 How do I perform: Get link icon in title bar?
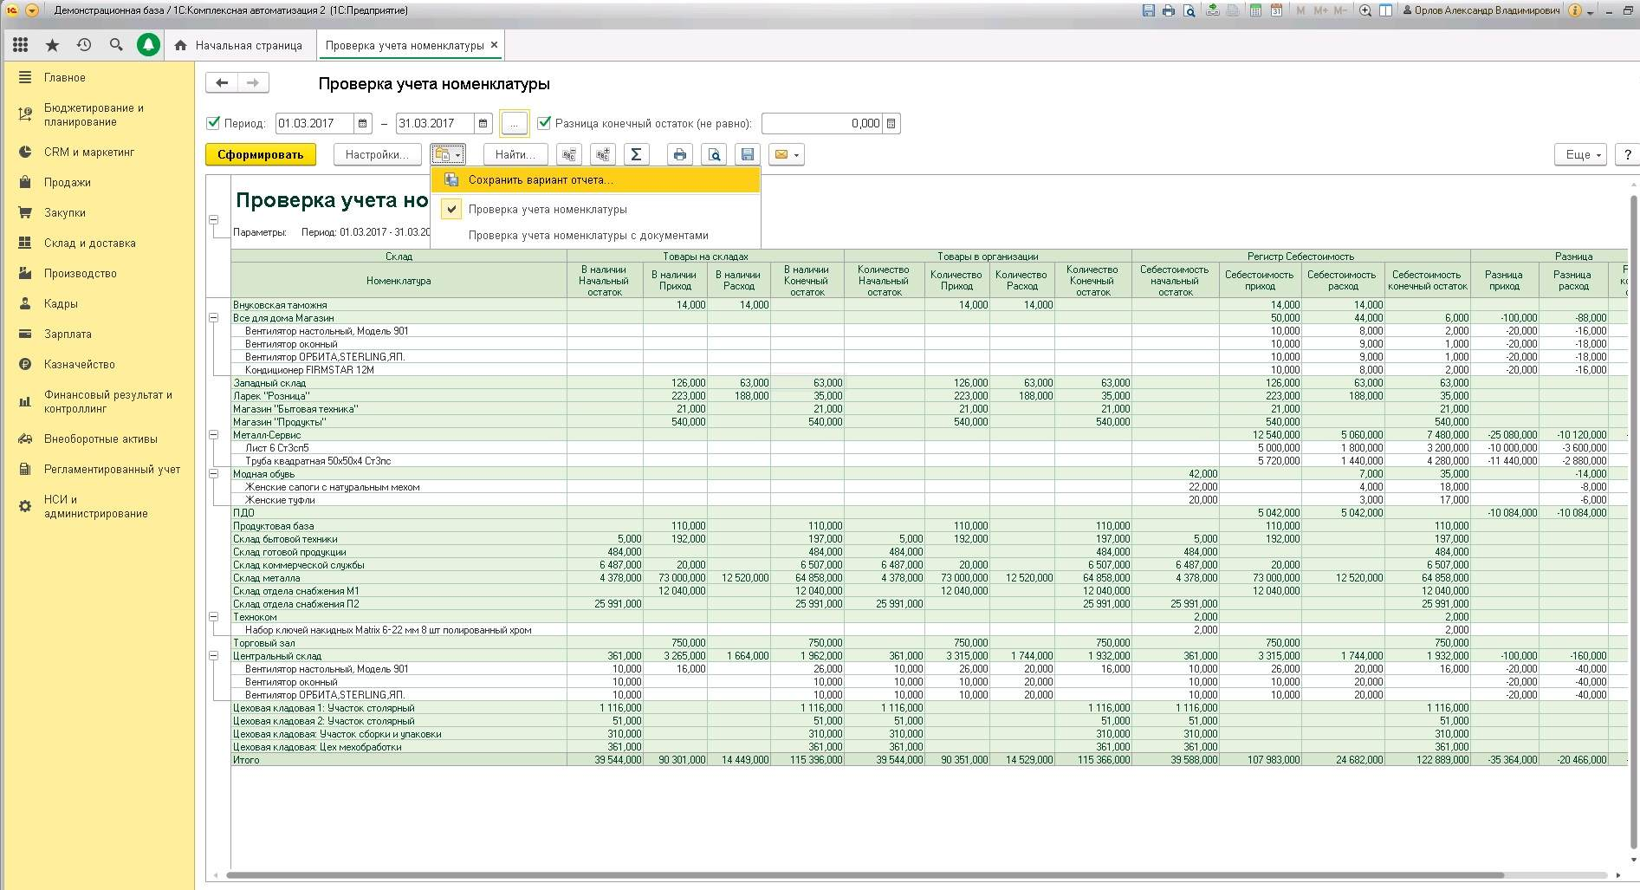pyautogui.click(x=1213, y=10)
